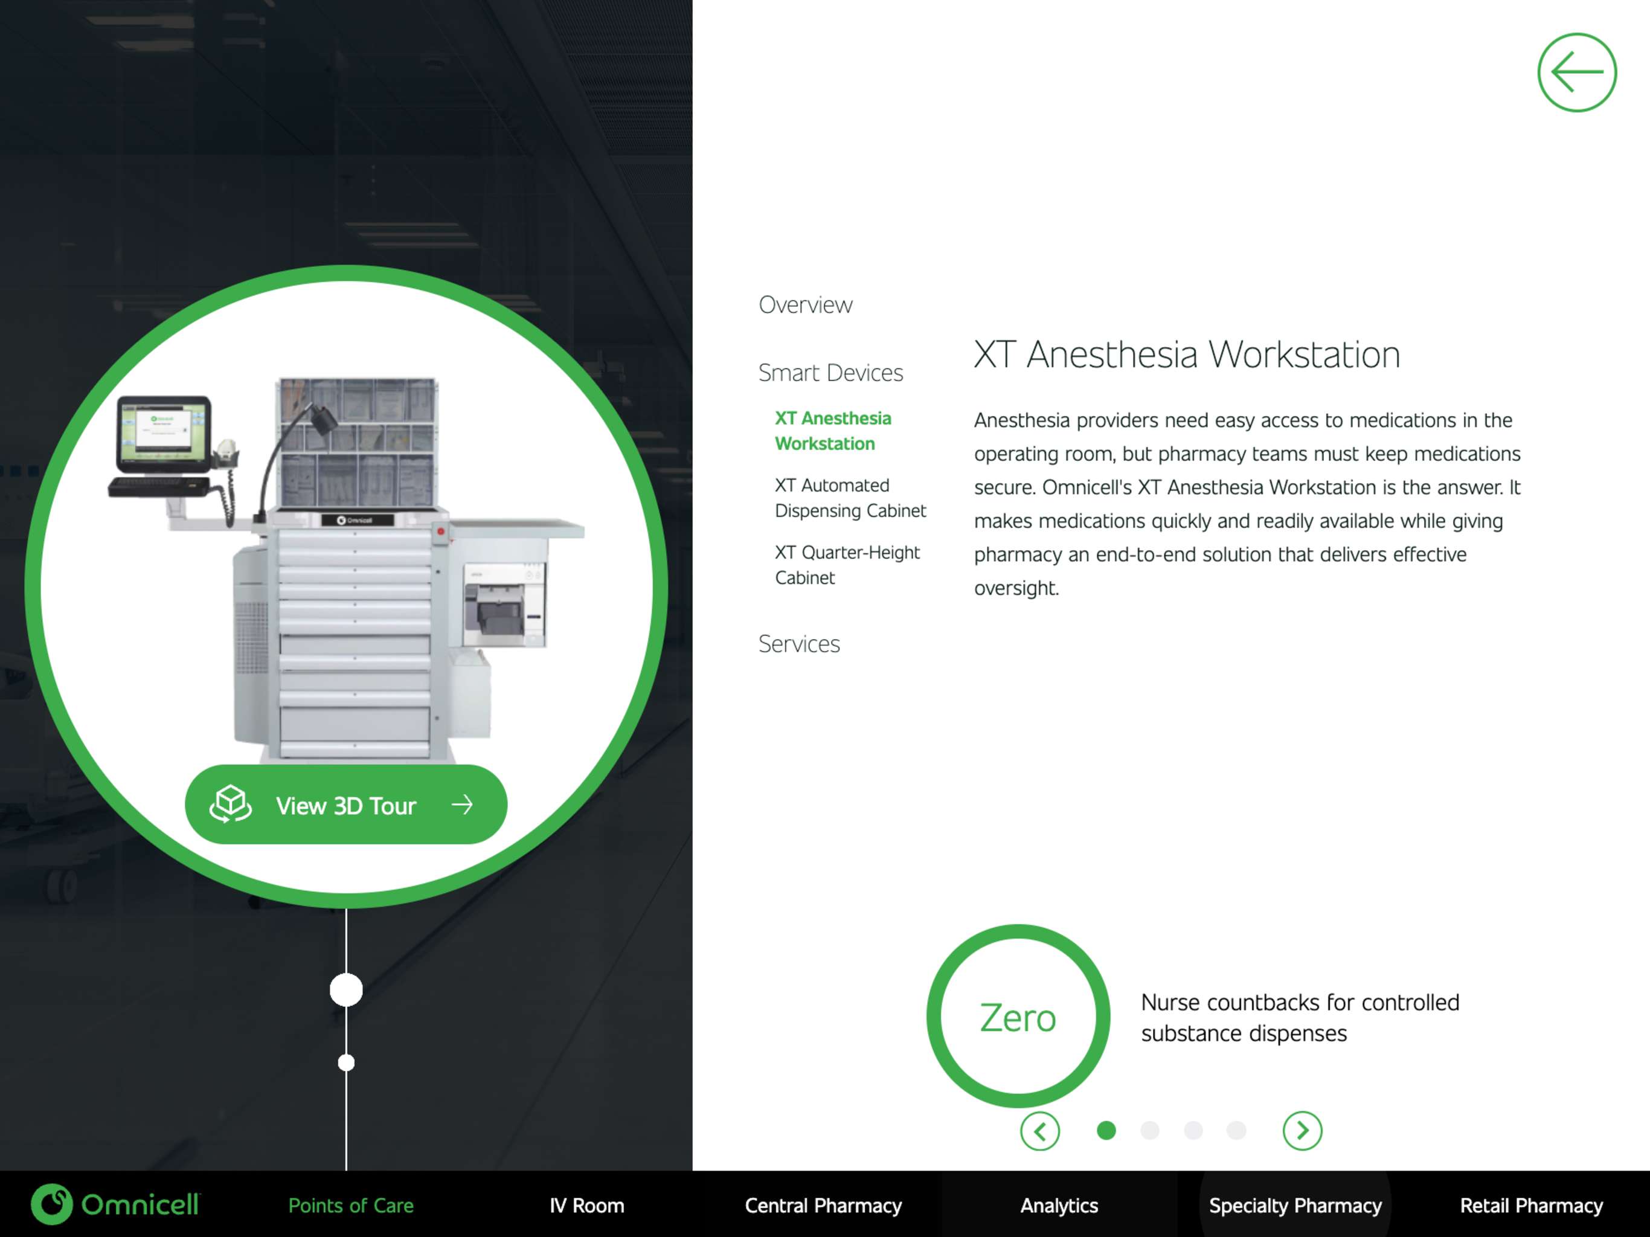Click the Zero statistic circle
Viewport: 1650px width, 1237px height.
[1018, 1016]
